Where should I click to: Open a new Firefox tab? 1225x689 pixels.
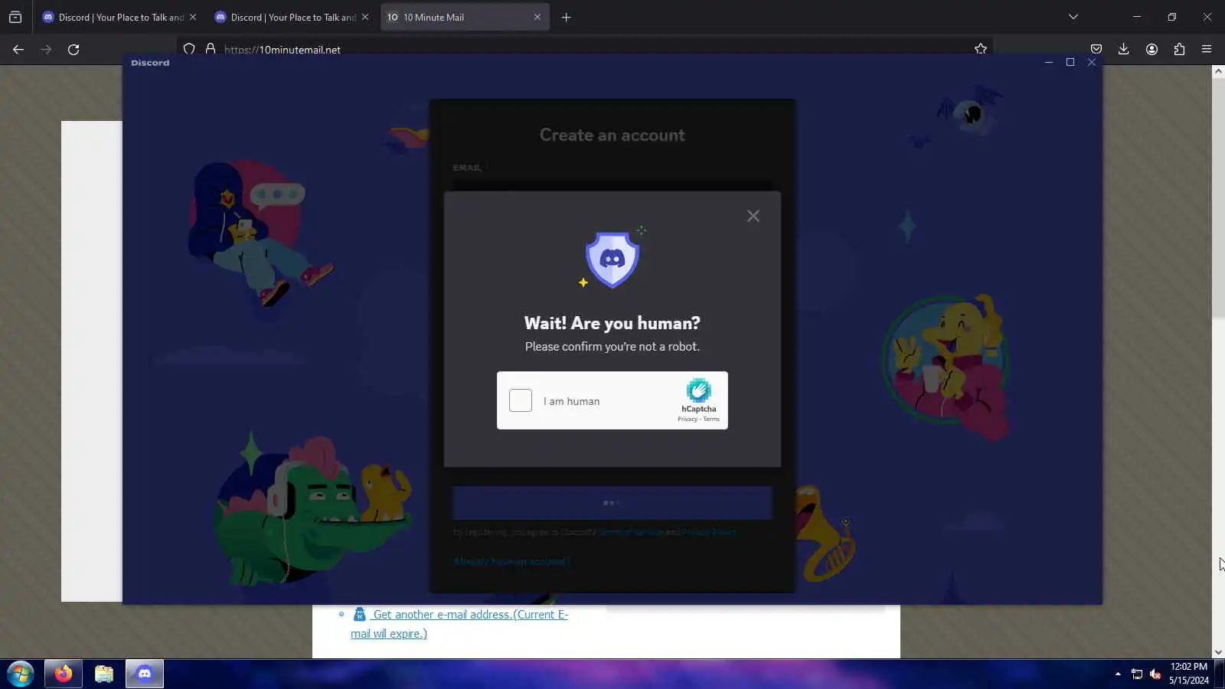[x=567, y=17]
